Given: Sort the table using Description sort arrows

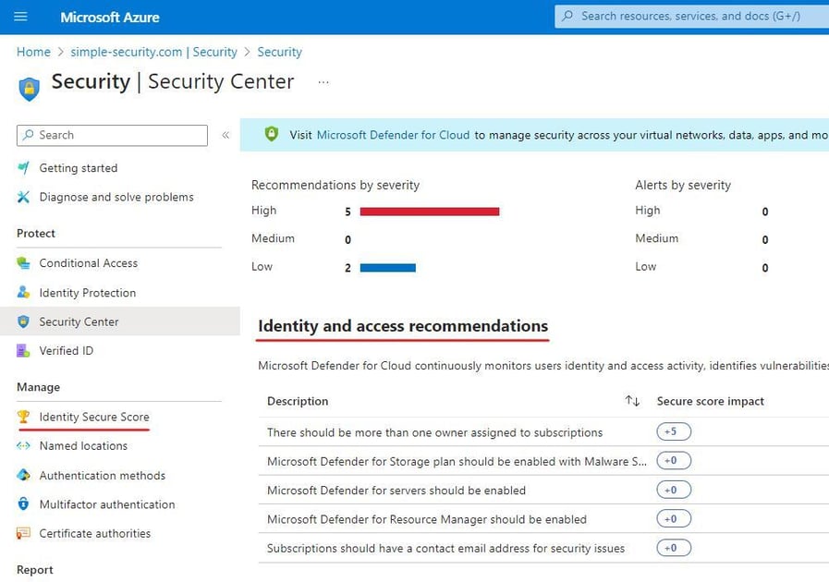Looking at the screenshot, I should pyautogui.click(x=632, y=401).
